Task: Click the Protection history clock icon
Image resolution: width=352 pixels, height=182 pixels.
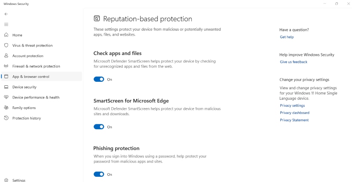Action: pyautogui.click(x=6, y=118)
